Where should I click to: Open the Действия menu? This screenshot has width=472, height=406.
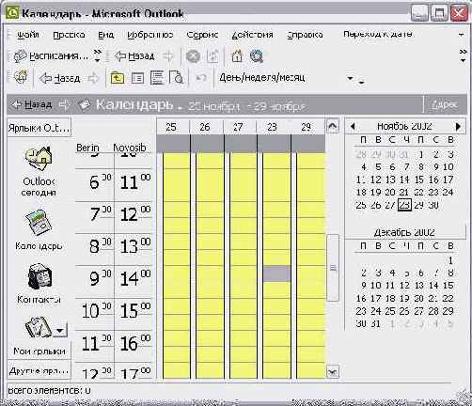252,35
